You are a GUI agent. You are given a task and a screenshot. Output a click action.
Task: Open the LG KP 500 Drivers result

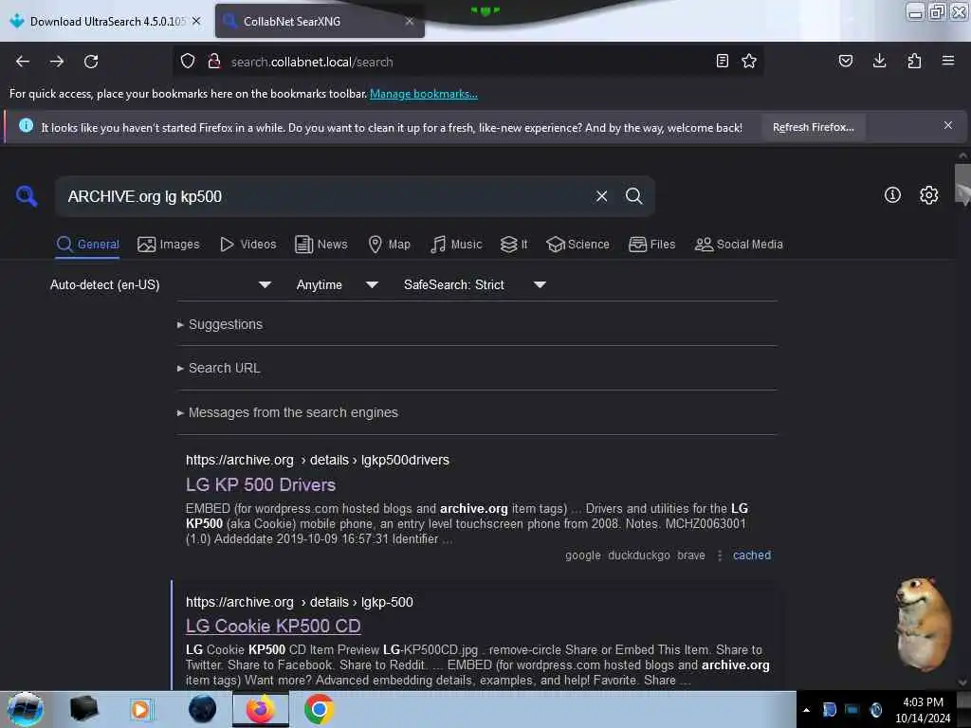coord(261,484)
